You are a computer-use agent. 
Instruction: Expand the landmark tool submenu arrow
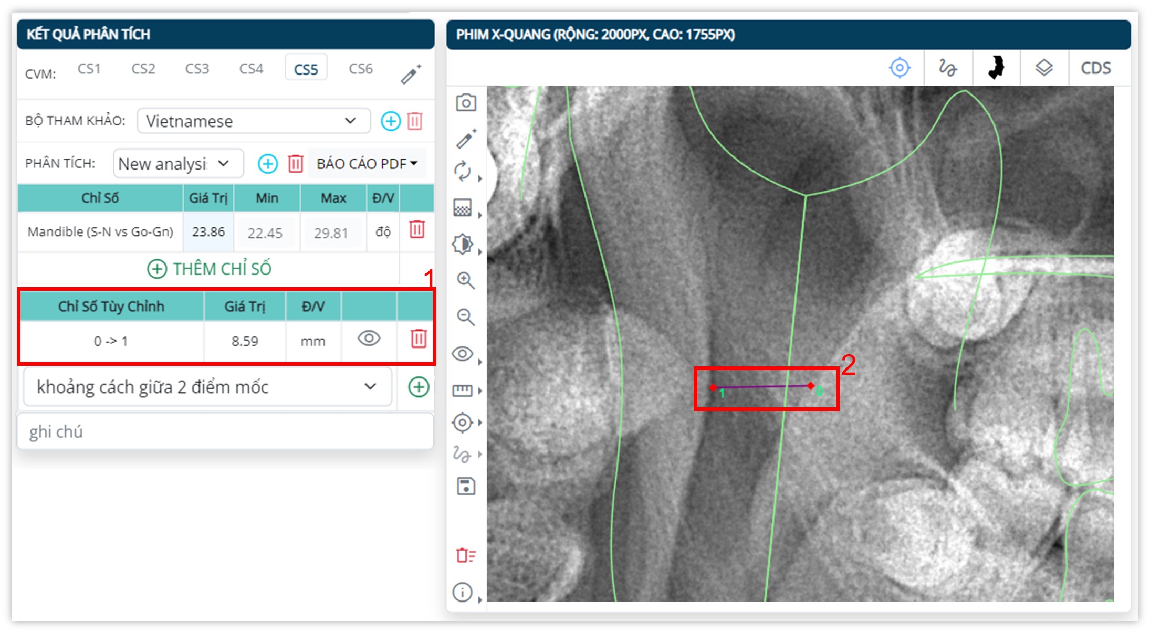click(x=480, y=423)
